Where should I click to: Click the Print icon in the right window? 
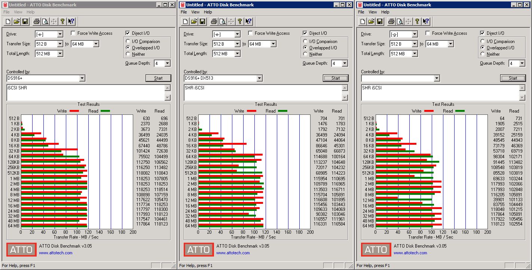click(391, 21)
